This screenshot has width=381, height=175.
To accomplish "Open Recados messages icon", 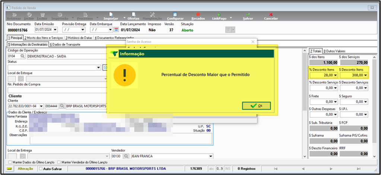I will coord(198,16).
